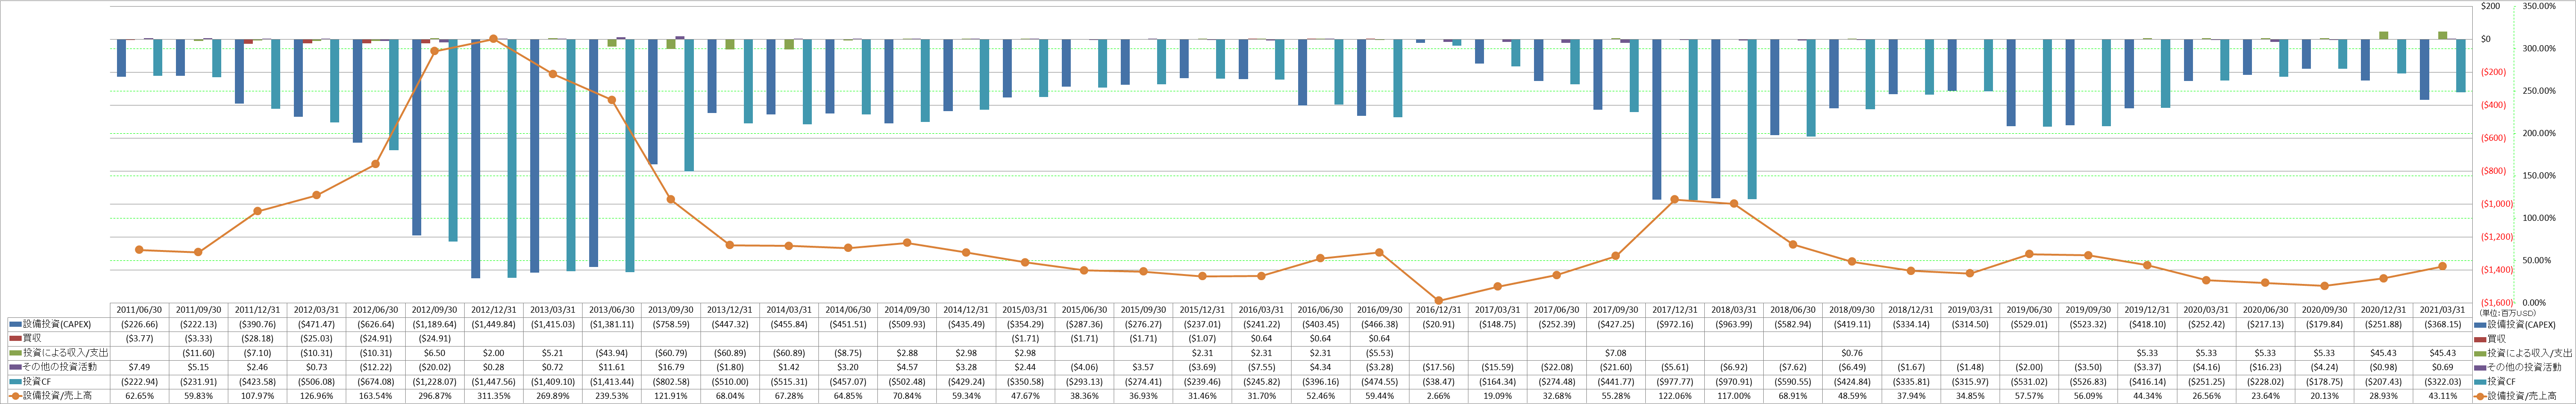Select the 投資CF cell ($1,447.56)
Viewport: 2576px width, 404px height.
(493, 381)
